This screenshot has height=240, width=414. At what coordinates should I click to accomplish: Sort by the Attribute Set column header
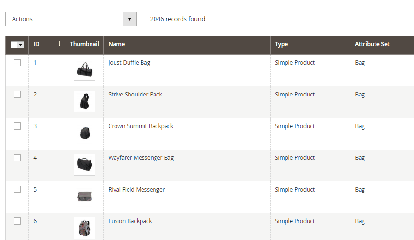pos(382,44)
